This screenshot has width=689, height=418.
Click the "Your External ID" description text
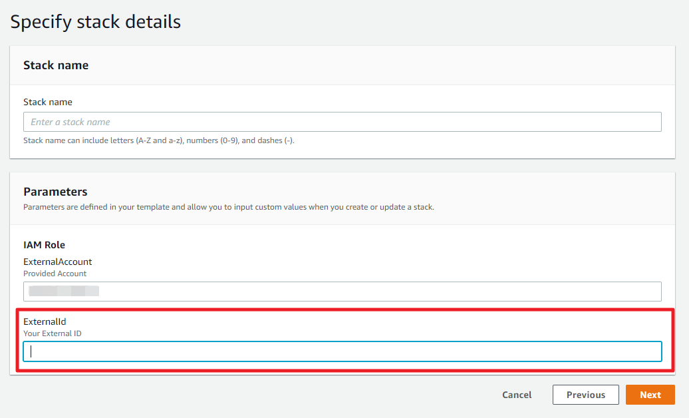[x=53, y=333]
